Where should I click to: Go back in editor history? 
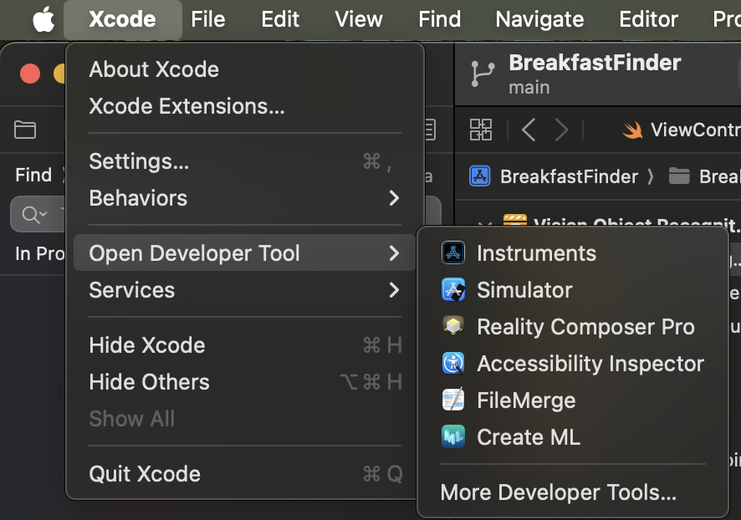(529, 130)
